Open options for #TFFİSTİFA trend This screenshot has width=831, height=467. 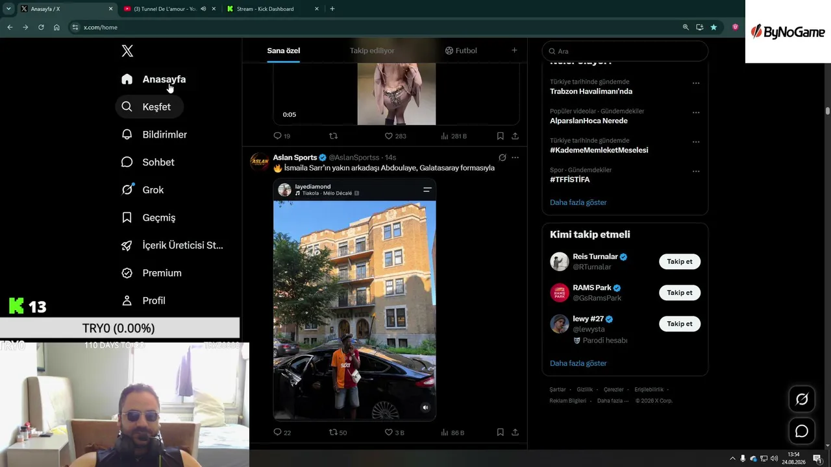pyautogui.click(x=696, y=171)
